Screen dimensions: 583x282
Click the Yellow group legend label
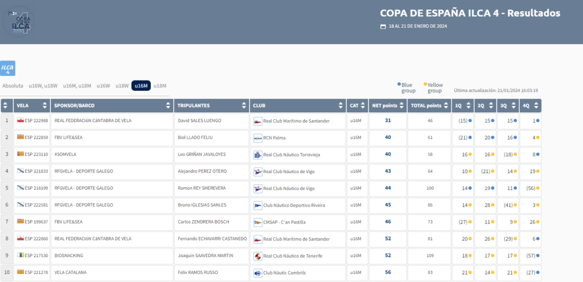434,88
